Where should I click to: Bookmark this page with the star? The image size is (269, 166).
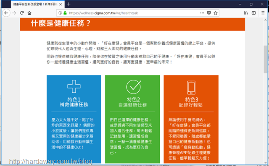[x=216, y=13]
